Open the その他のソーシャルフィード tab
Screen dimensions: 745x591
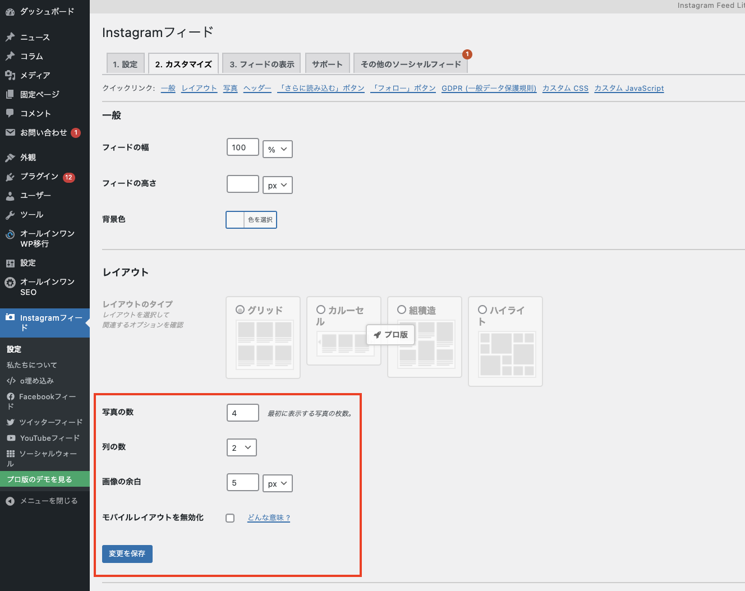[x=411, y=64]
